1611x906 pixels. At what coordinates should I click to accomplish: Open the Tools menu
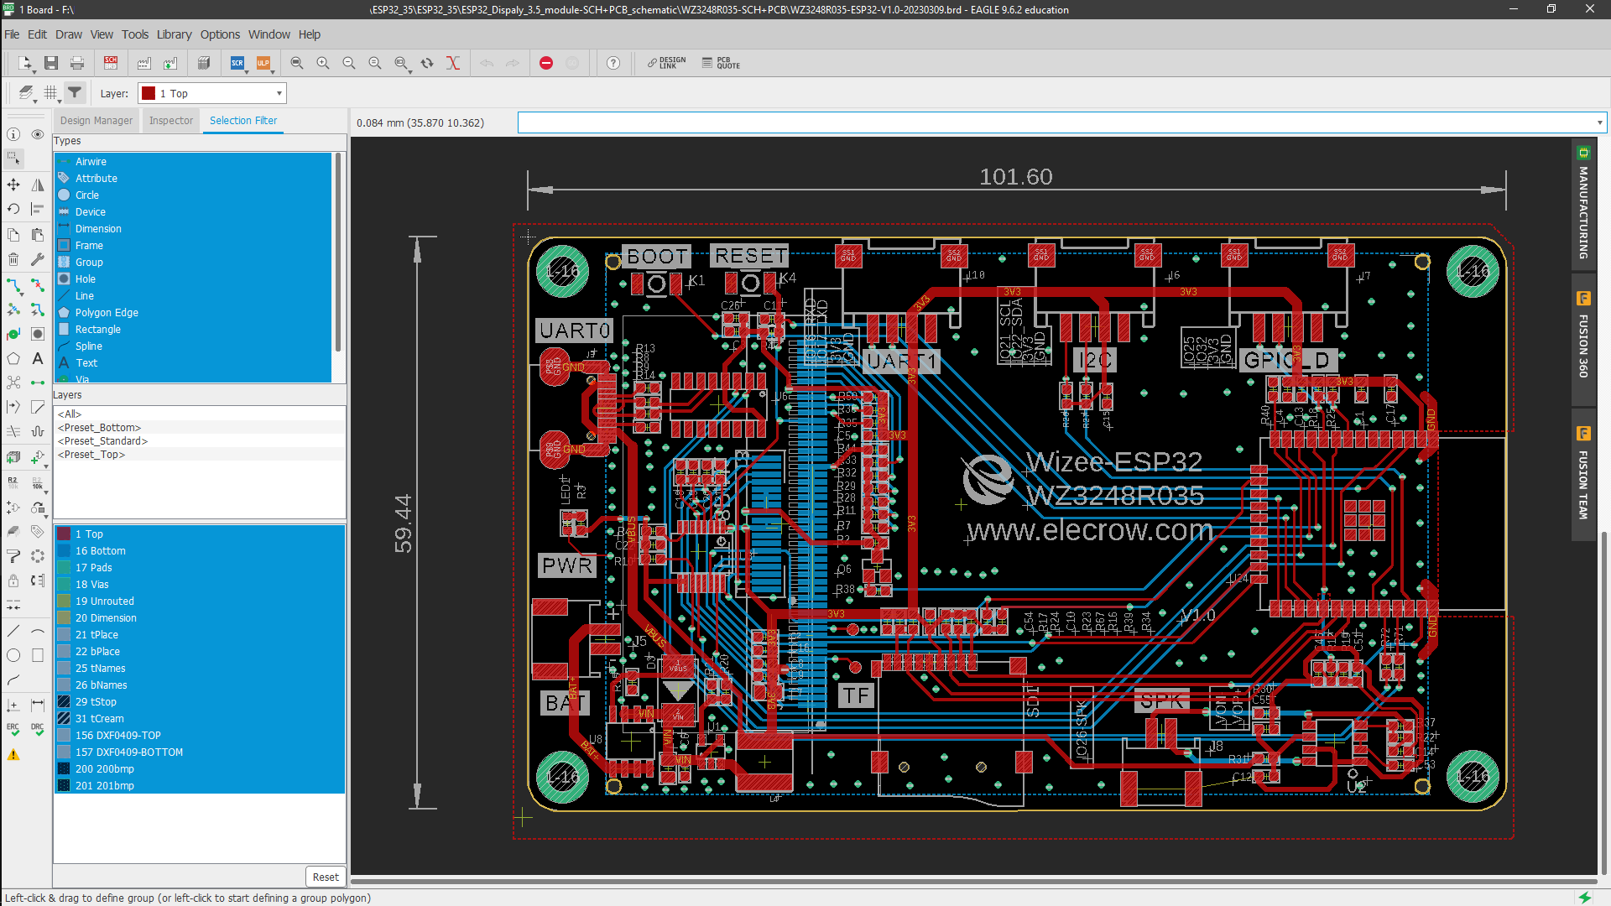click(135, 34)
